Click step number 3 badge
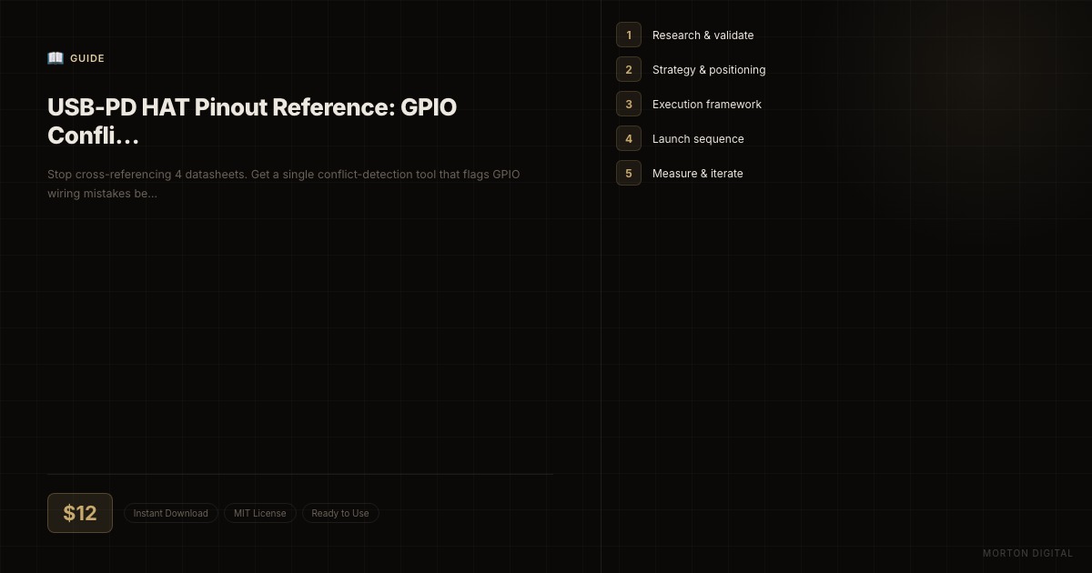This screenshot has width=1092, height=573. (629, 104)
